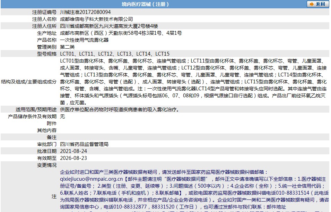Click company name 成都维信电子科大新技术有限公司
The image size is (331, 212).
tap(96, 19)
